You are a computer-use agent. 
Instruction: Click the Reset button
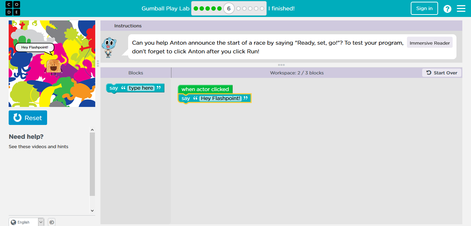tap(28, 118)
